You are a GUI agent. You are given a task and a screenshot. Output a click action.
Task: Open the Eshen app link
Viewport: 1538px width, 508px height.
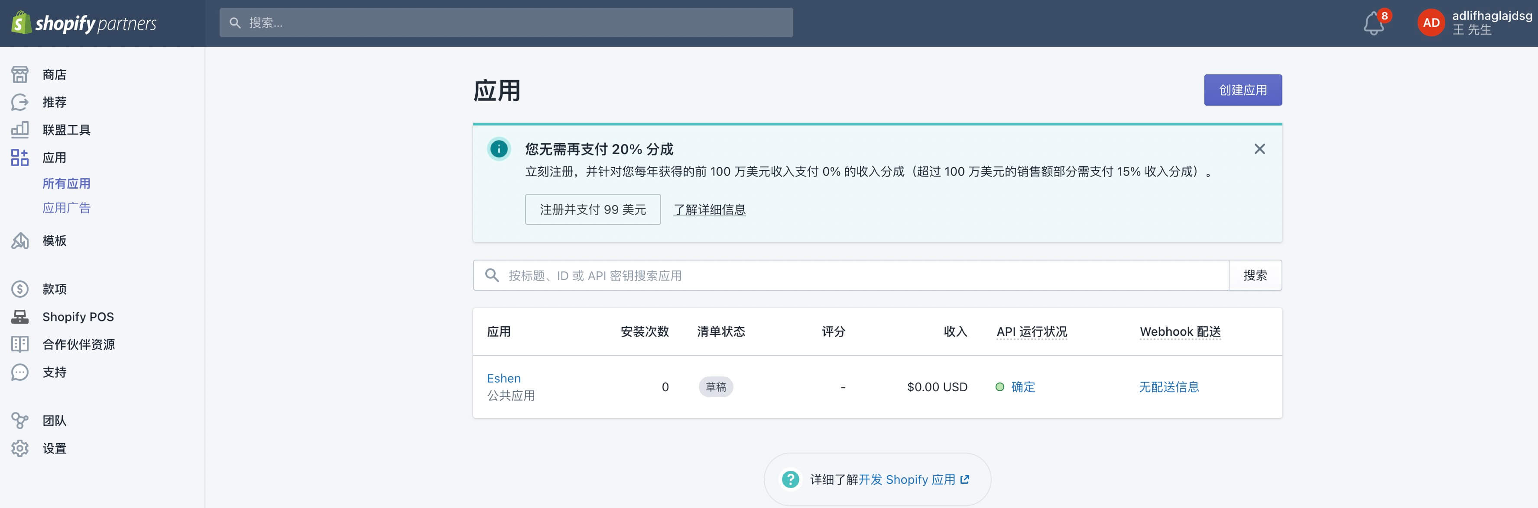(503, 378)
